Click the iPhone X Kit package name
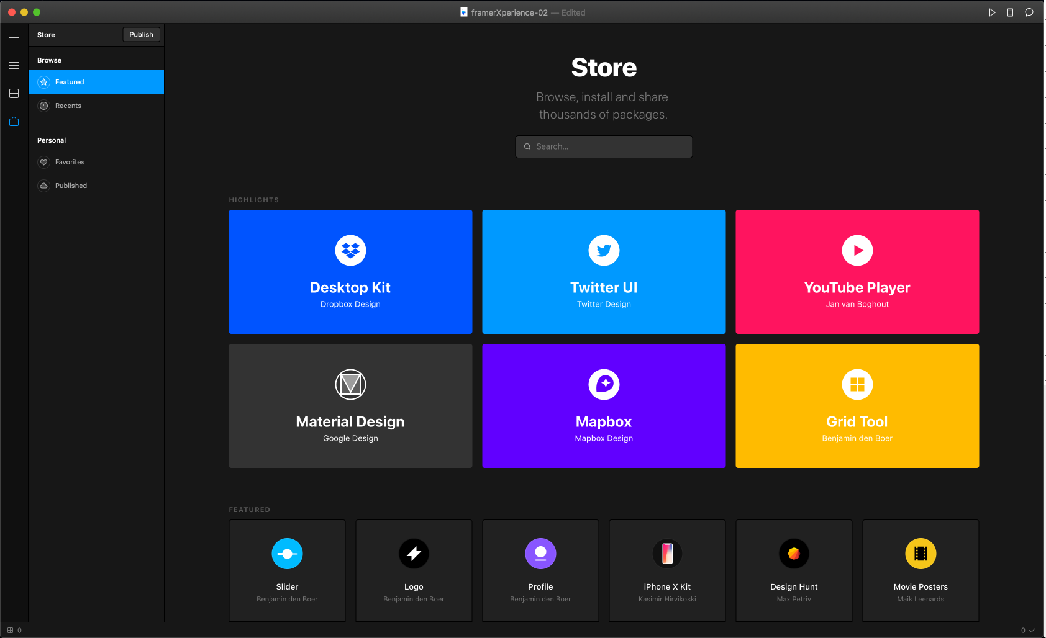The width and height of the screenshot is (1046, 638). (667, 586)
